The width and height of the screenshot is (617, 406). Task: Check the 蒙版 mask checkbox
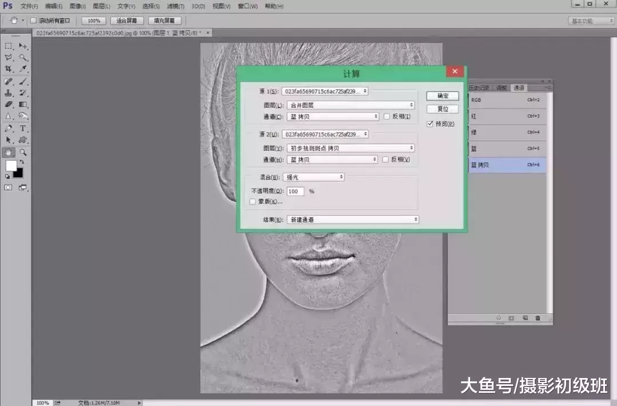pyautogui.click(x=252, y=201)
